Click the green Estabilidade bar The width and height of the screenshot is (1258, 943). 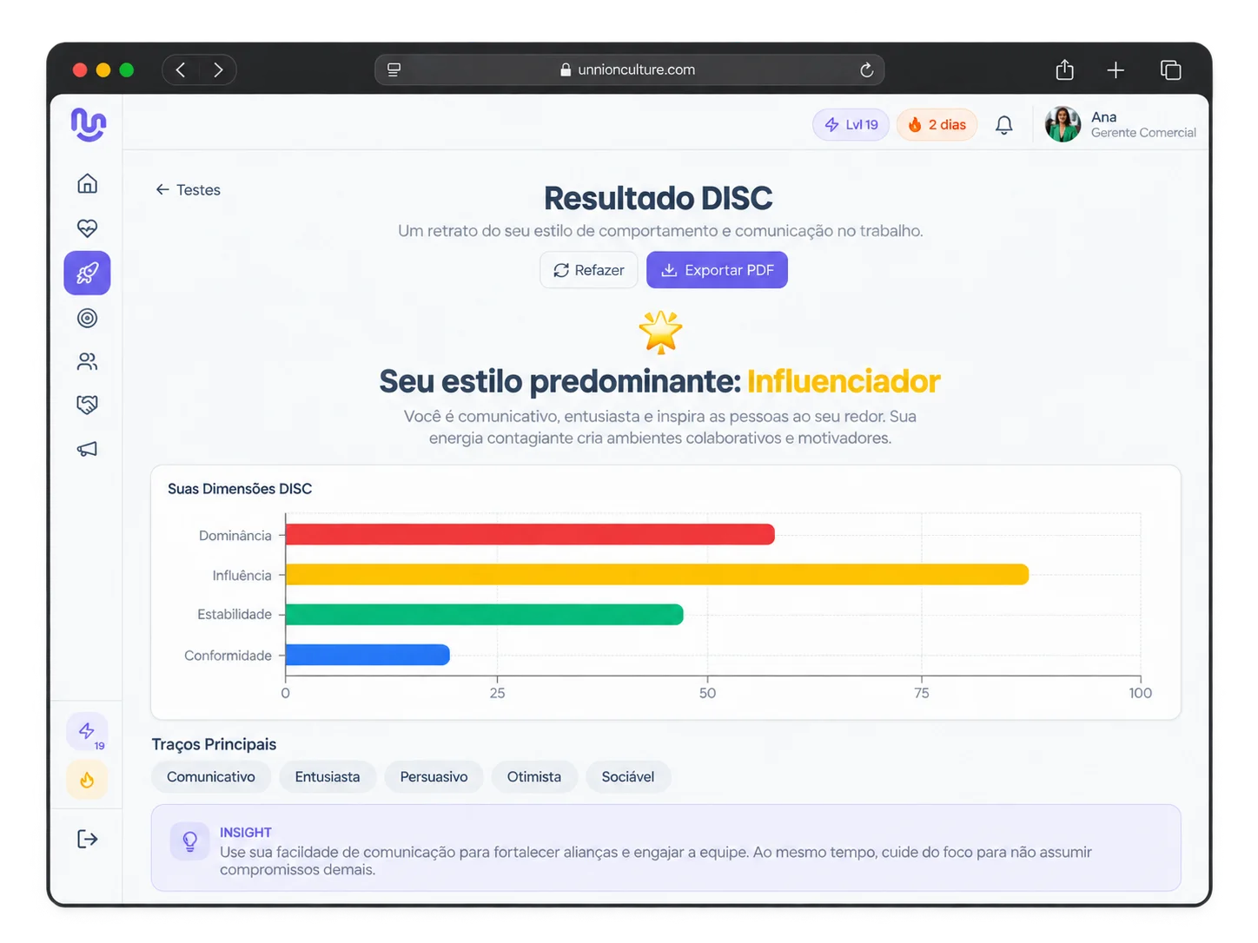(484, 615)
